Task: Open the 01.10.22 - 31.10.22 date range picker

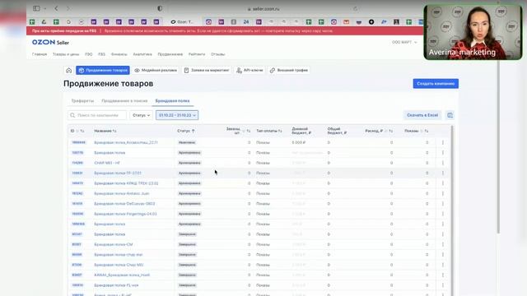Action: point(177,115)
